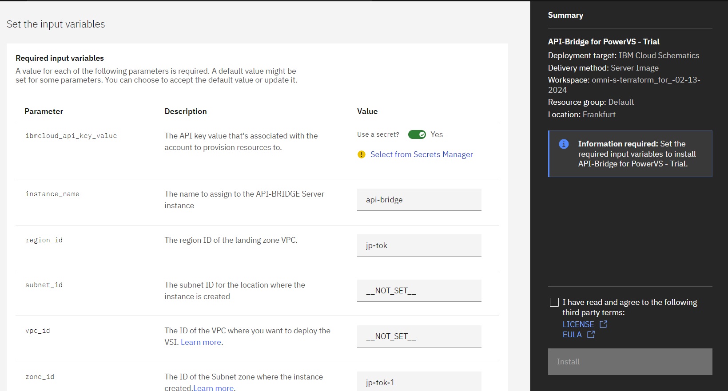Click the 'Required input variables' heading
Viewport: 728px width, 391px height.
point(60,58)
